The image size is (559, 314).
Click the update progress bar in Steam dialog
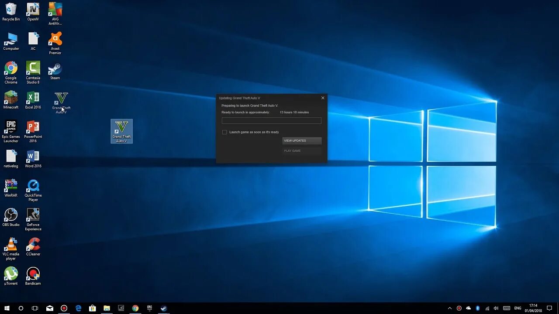pyautogui.click(x=271, y=120)
